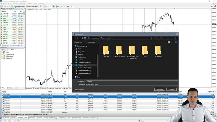This screenshot has height=122, width=217.
Task: Click the Советники icon in Navigator
Action: [x=4, y=56]
